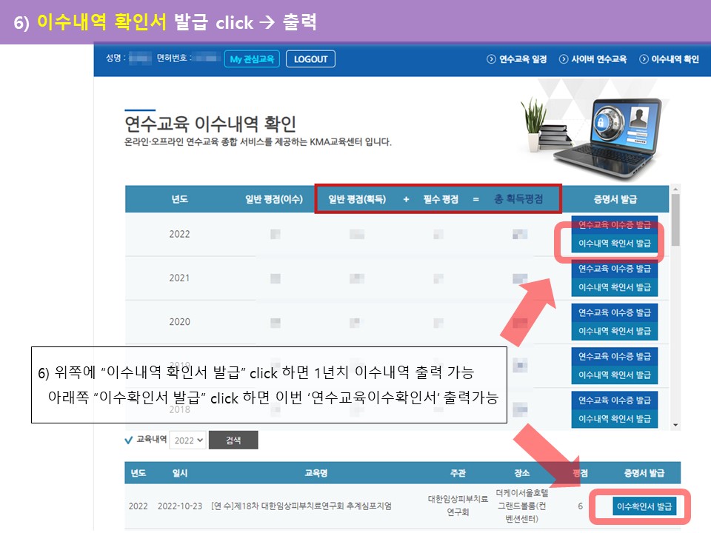Click the table scrollbar down arrow
The image size is (711, 533).
click(x=675, y=424)
